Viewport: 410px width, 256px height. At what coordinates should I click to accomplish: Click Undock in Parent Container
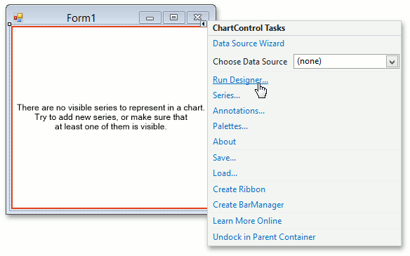(x=264, y=237)
